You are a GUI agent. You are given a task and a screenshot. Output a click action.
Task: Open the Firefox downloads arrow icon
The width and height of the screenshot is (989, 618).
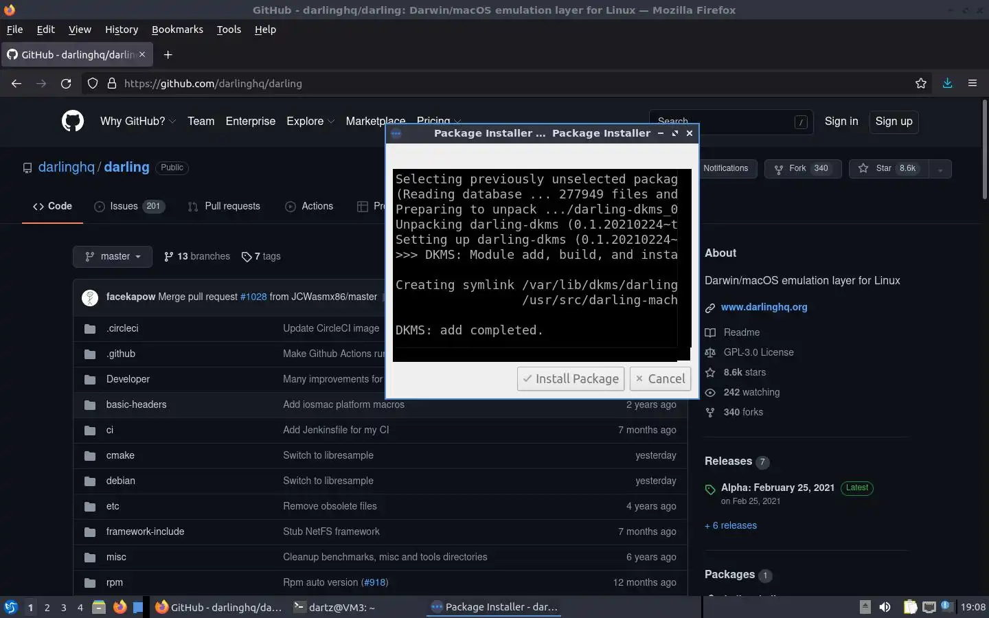coord(947,83)
